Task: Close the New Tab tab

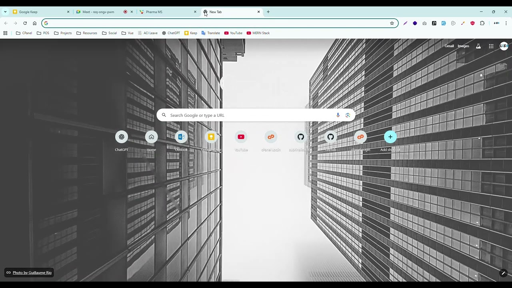Action: [x=258, y=12]
